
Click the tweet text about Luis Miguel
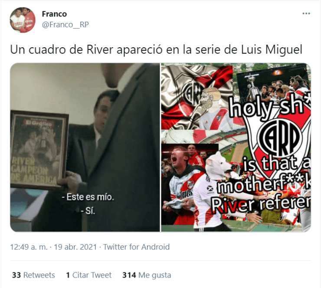click(x=156, y=50)
